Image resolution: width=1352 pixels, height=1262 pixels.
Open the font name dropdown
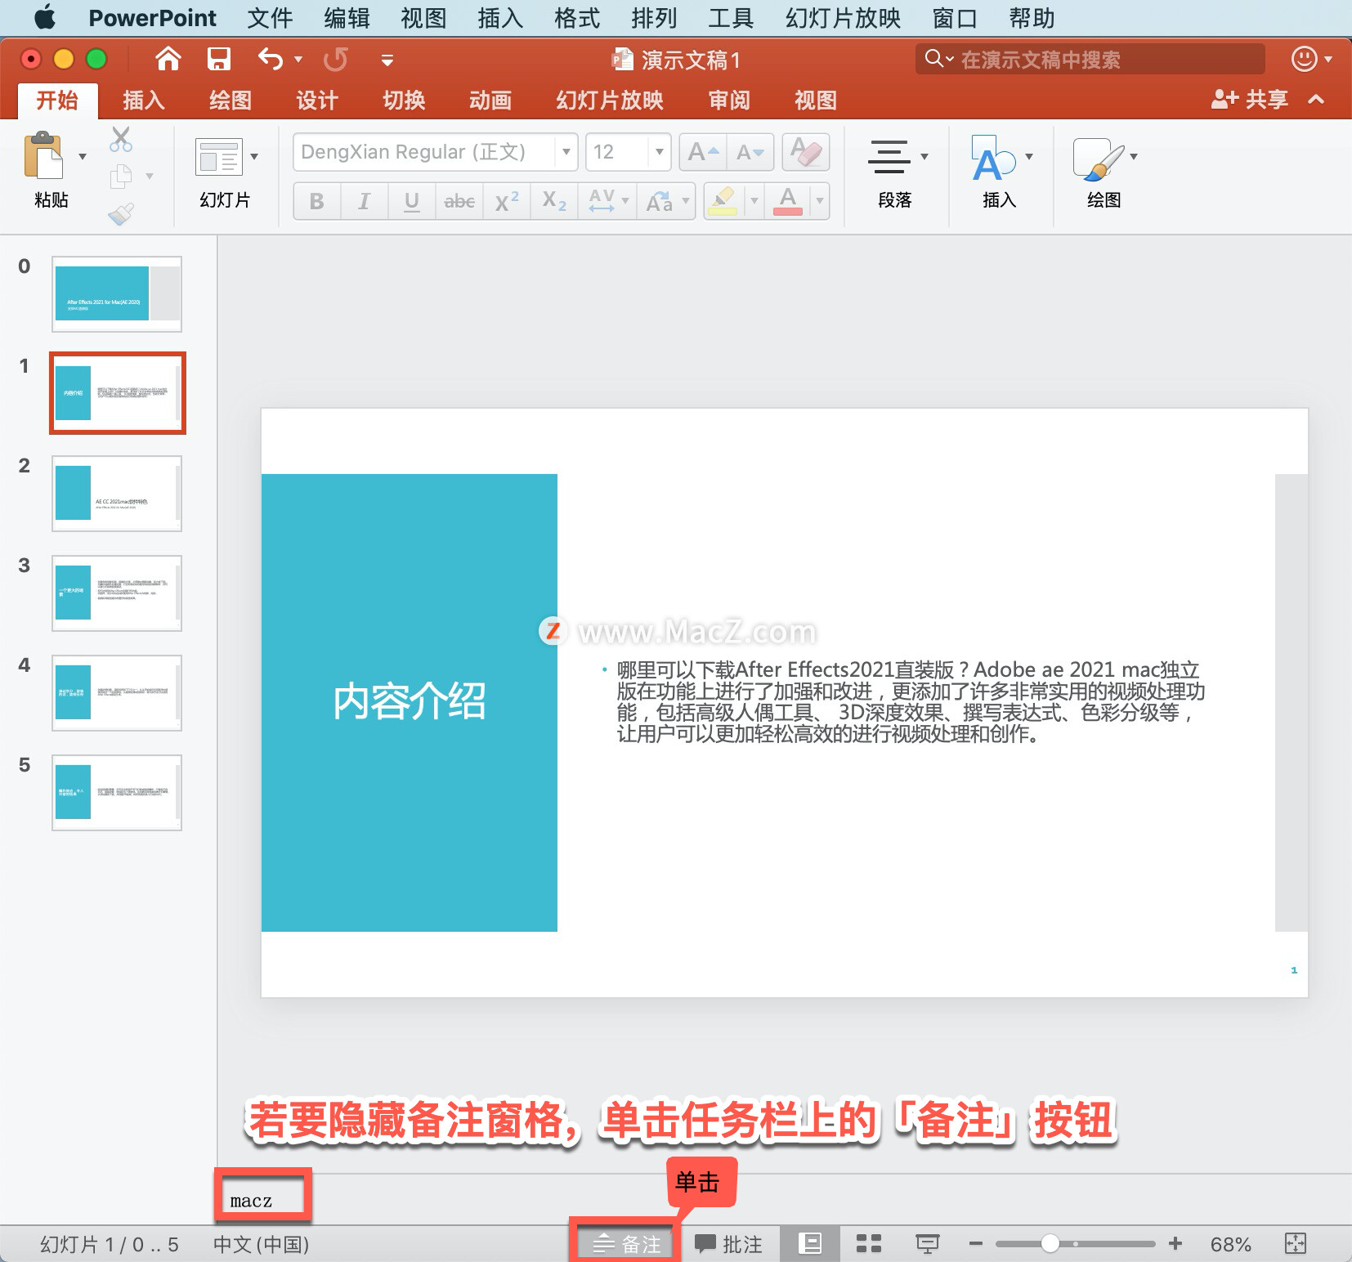[566, 152]
